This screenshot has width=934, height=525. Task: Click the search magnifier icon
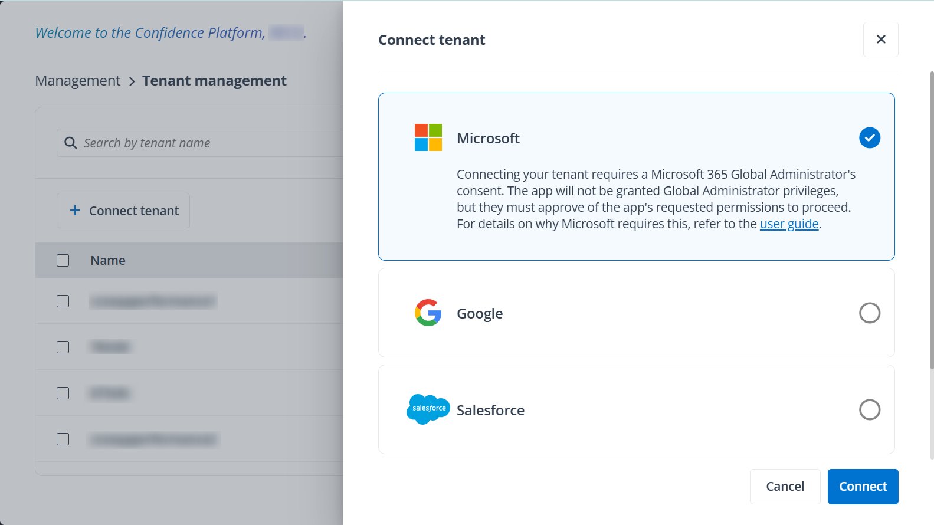(x=71, y=143)
